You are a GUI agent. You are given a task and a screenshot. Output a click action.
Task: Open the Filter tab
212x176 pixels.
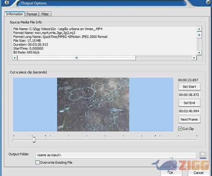[x=45, y=14]
